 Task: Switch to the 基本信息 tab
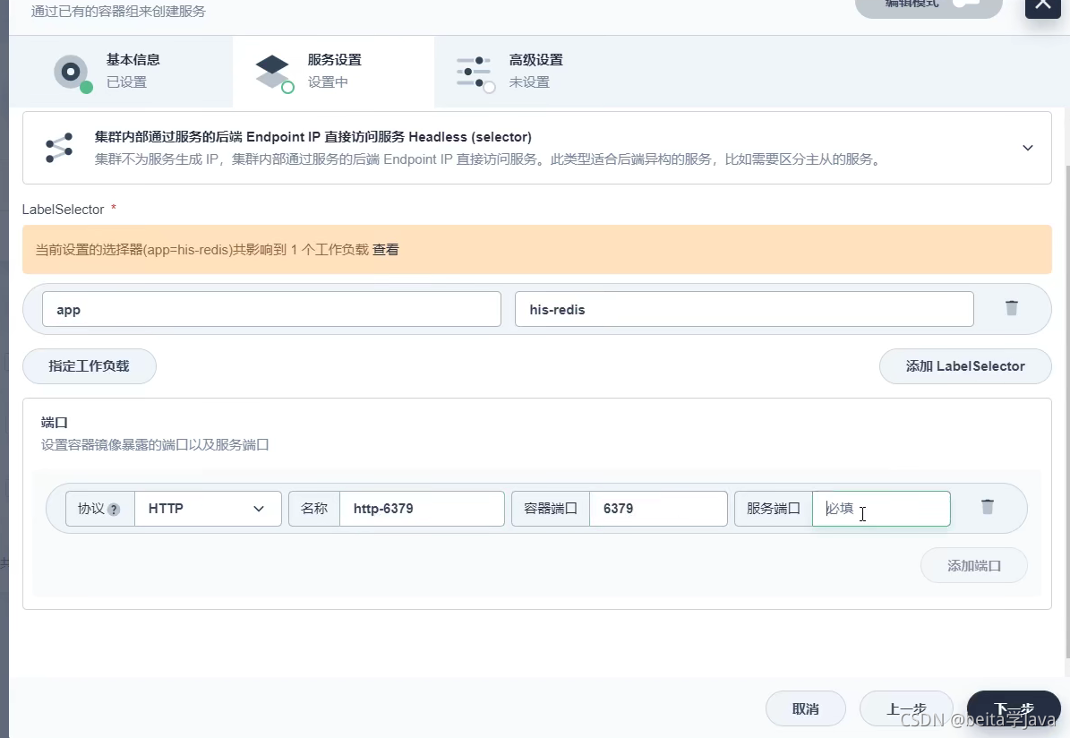(121, 72)
